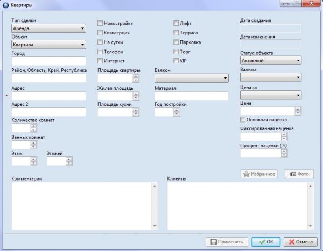Open the Объект dropdown showing Квартира
The width and height of the screenshot is (323, 251).
(48, 45)
